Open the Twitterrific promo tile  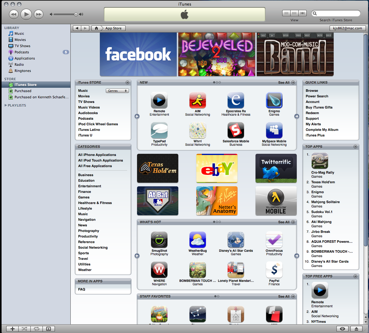[x=276, y=168]
